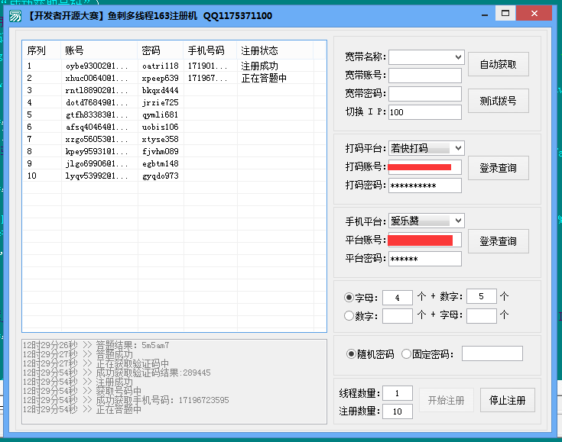Select the 数字 + 字母 radio button
Image resolution: width=562 pixels, height=442 pixels.
[349, 315]
